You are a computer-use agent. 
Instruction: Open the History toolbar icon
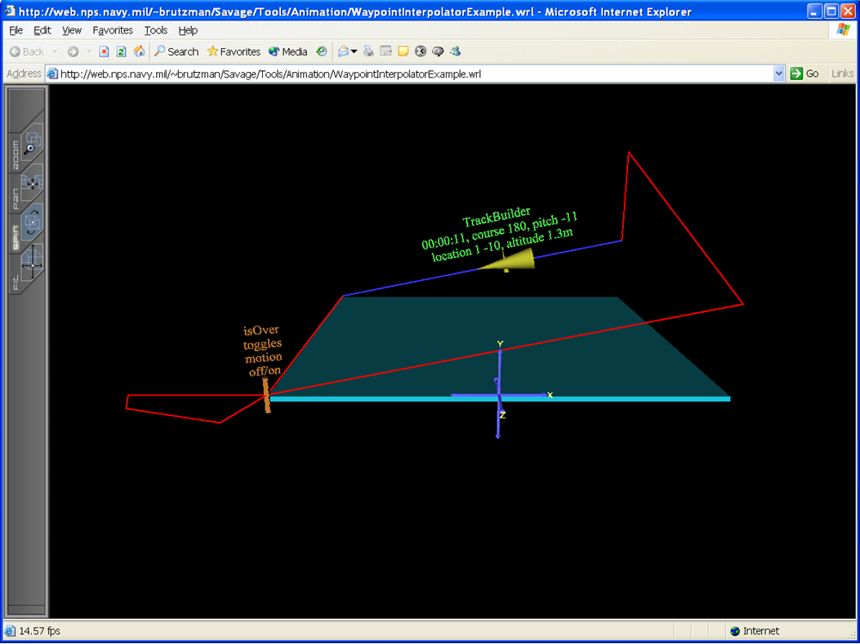[x=322, y=51]
